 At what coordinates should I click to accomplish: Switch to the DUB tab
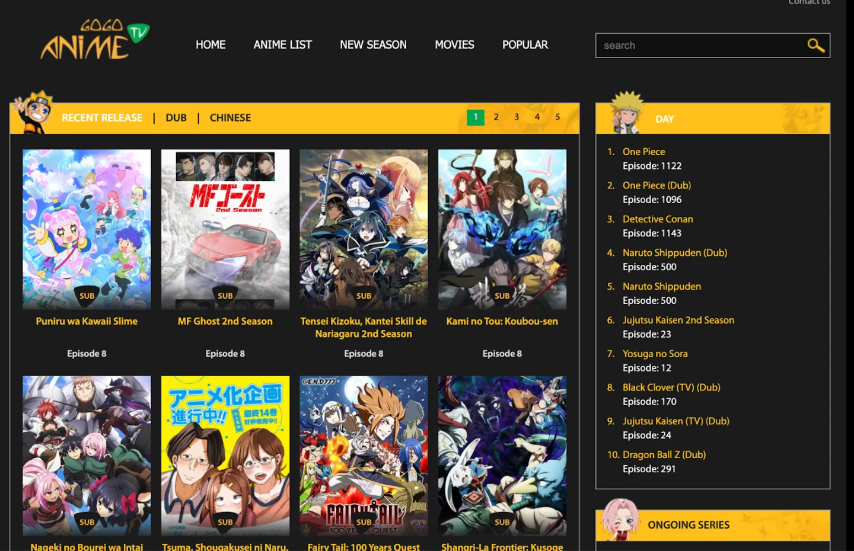click(x=176, y=118)
